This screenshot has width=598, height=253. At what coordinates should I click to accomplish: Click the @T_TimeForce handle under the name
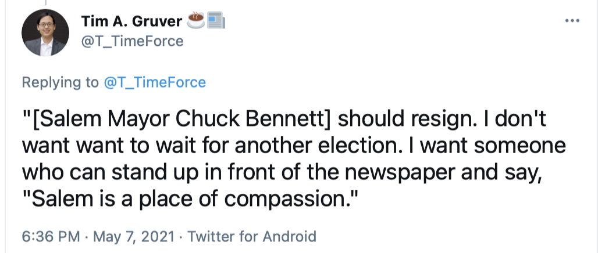pos(132,41)
